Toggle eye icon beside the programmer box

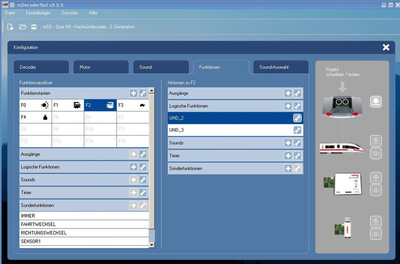(x=376, y=190)
